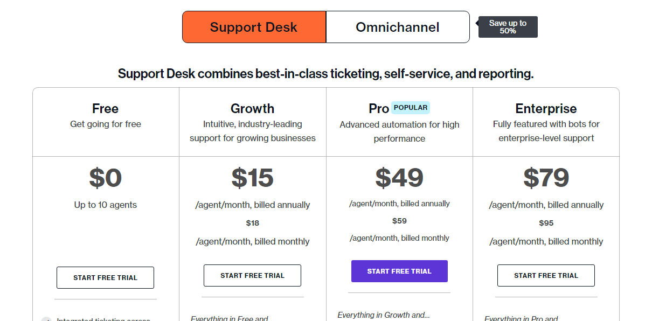Start free trial on the Free plan

105,277
